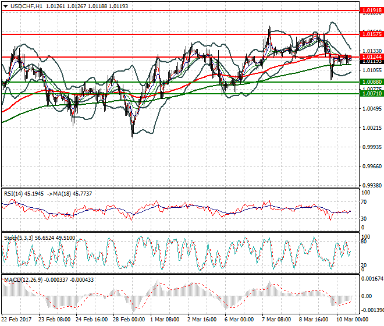Select the MACD(12,26,9) indicator label
384x326 pixels.
tap(23, 279)
